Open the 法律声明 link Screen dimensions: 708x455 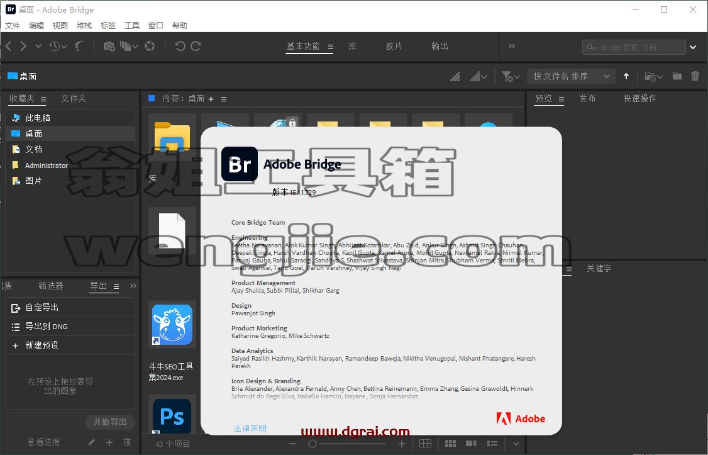[250, 429]
